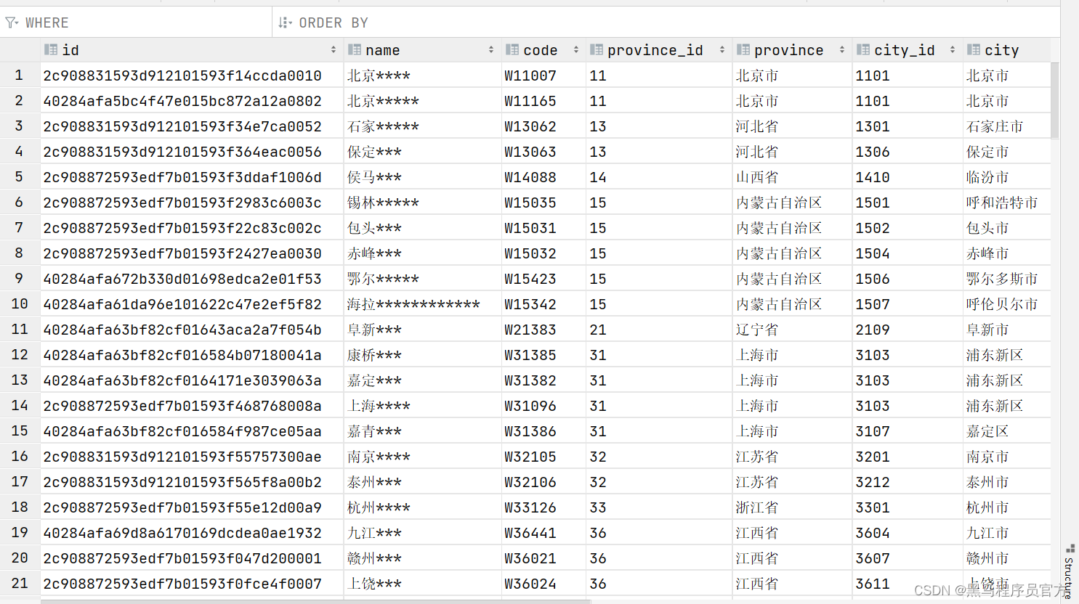Click province cell 浙江省

(x=793, y=507)
